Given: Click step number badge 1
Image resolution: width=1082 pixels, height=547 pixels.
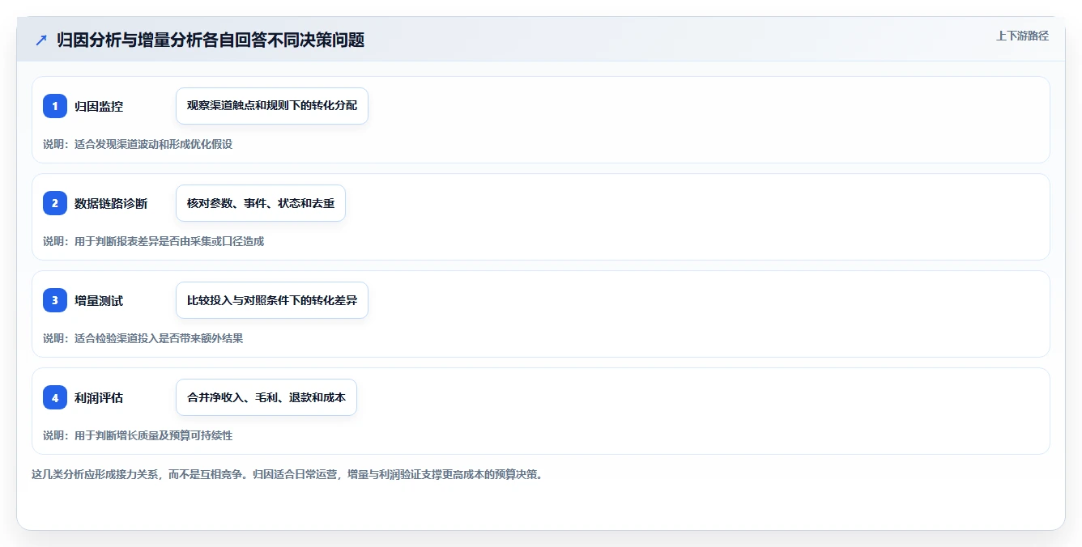Looking at the screenshot, I should [55, 106].
